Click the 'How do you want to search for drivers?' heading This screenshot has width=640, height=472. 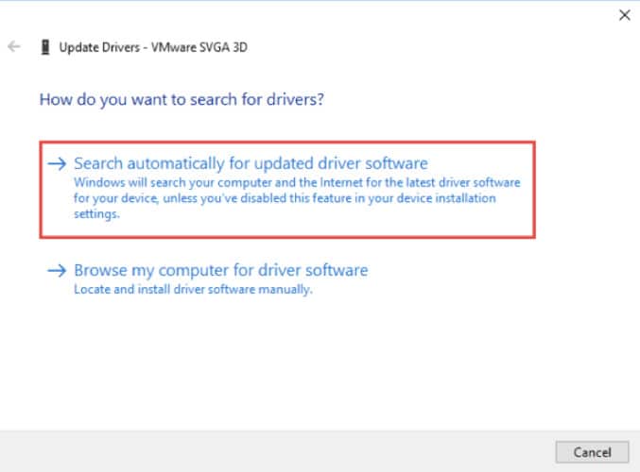point(182,100)
